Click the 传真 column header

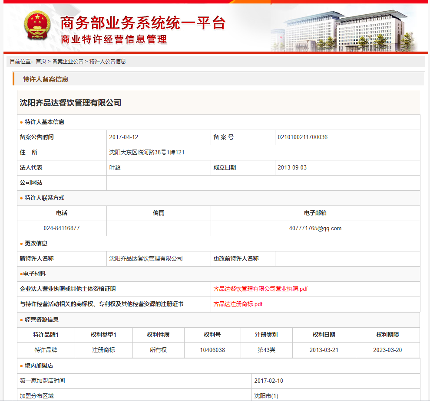tap(158, 213)
